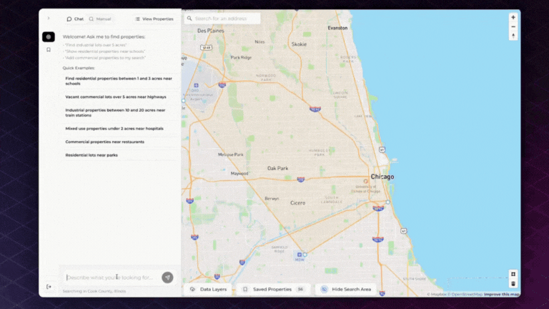The image size is (549, 309).
Task: Switch to the Manual search tab
Action: tap(100, 19)
